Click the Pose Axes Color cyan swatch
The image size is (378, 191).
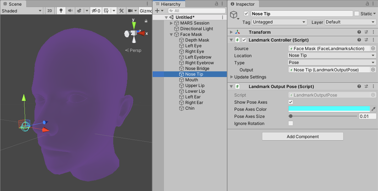[329, 109]
